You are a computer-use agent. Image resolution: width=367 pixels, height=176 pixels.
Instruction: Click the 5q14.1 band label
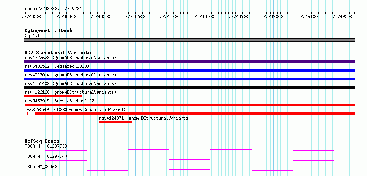point(32,35)
